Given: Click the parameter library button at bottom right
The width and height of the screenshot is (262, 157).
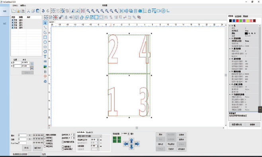Looking at the screenshot, I should coord(252,125).
